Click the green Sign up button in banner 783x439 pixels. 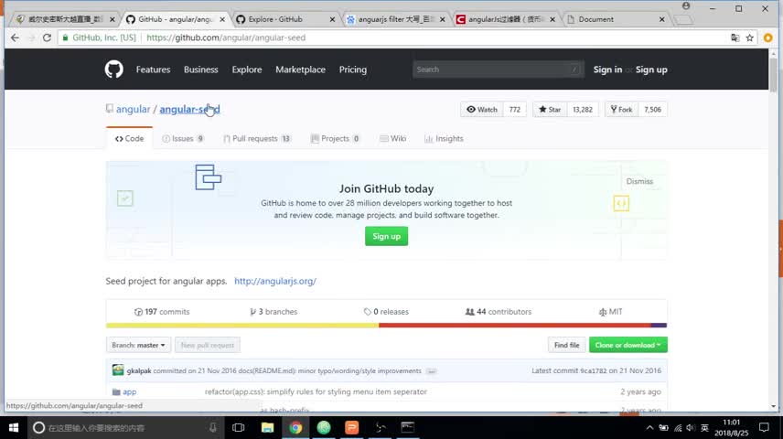(387, 236)
